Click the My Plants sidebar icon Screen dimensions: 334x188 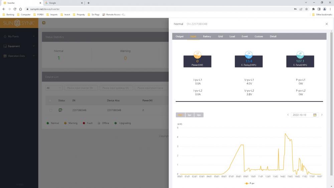[5, 36]
